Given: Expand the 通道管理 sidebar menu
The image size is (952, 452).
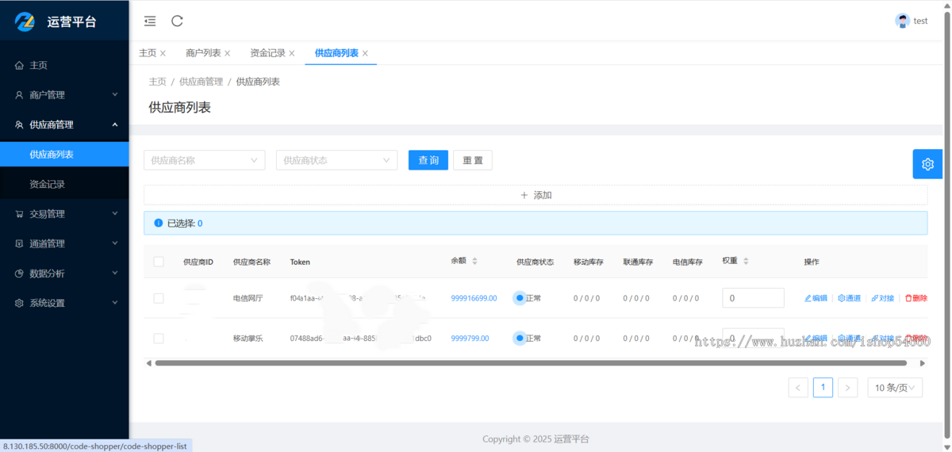Looking at the screenshot, I should click(64, 243).
